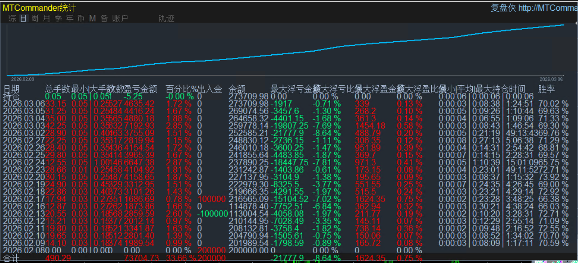
Task: Switch to the 季 quarterly tab
Action: [58, 18]
